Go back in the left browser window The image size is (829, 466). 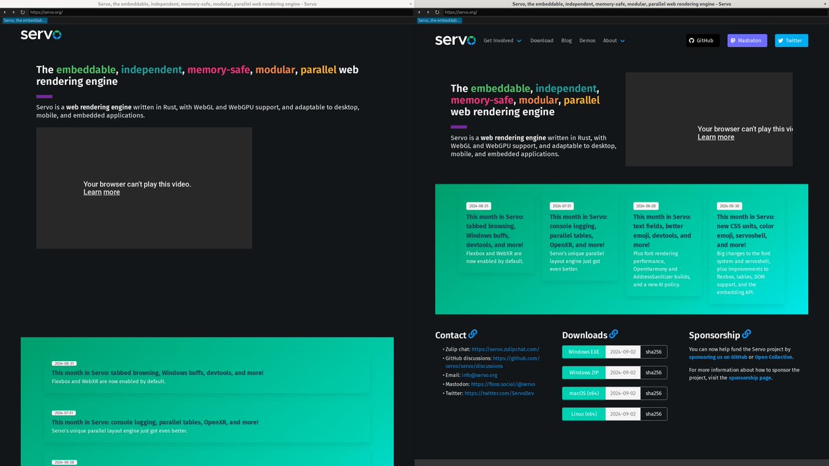[x=6, y=12]
